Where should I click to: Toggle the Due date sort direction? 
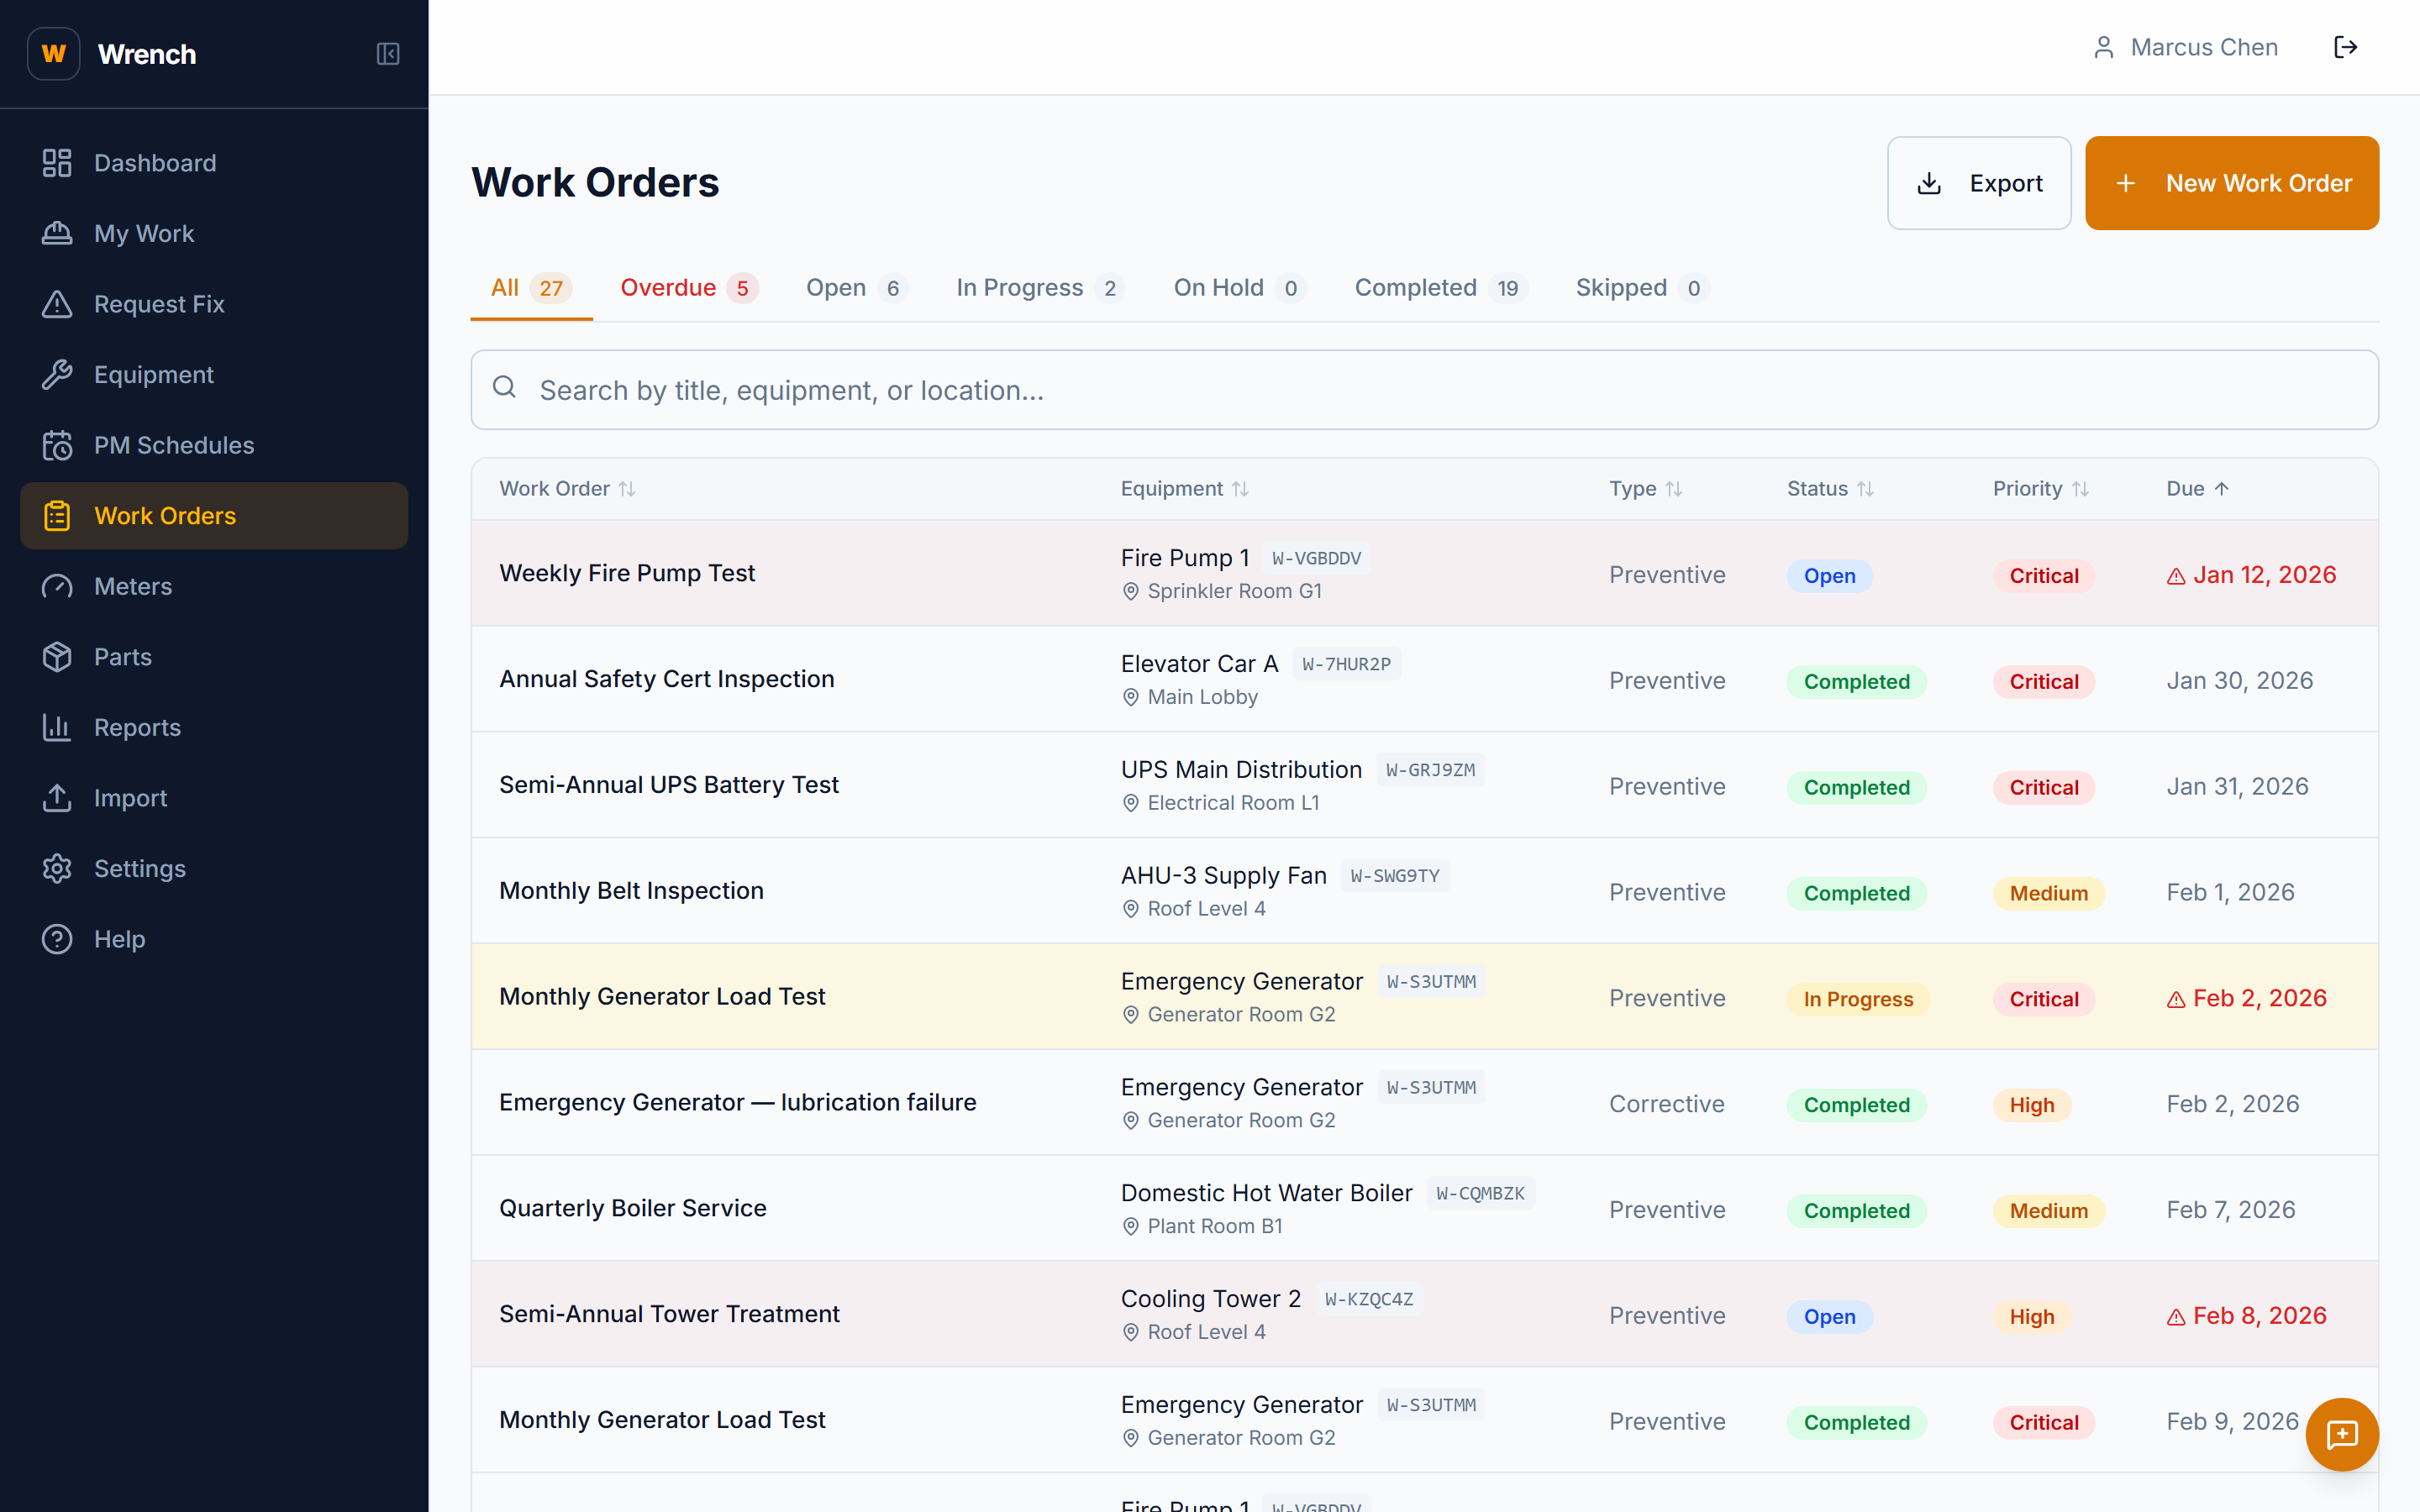(x=2222, y=488)
